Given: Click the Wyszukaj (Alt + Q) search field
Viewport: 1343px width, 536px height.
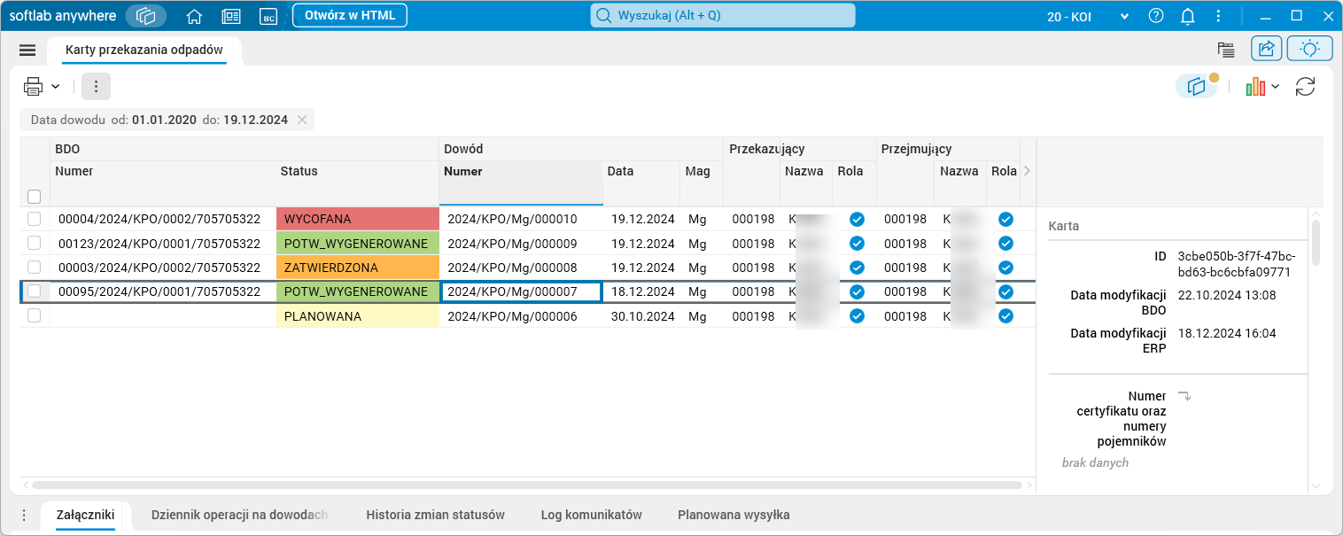Looking at the screenshot, I should 723,15.
